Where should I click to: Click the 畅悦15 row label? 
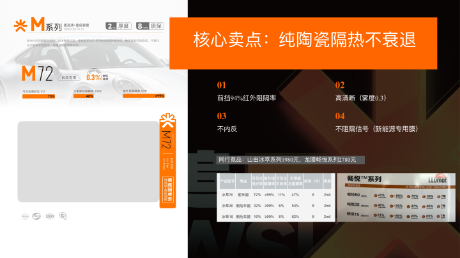point(353,214)
